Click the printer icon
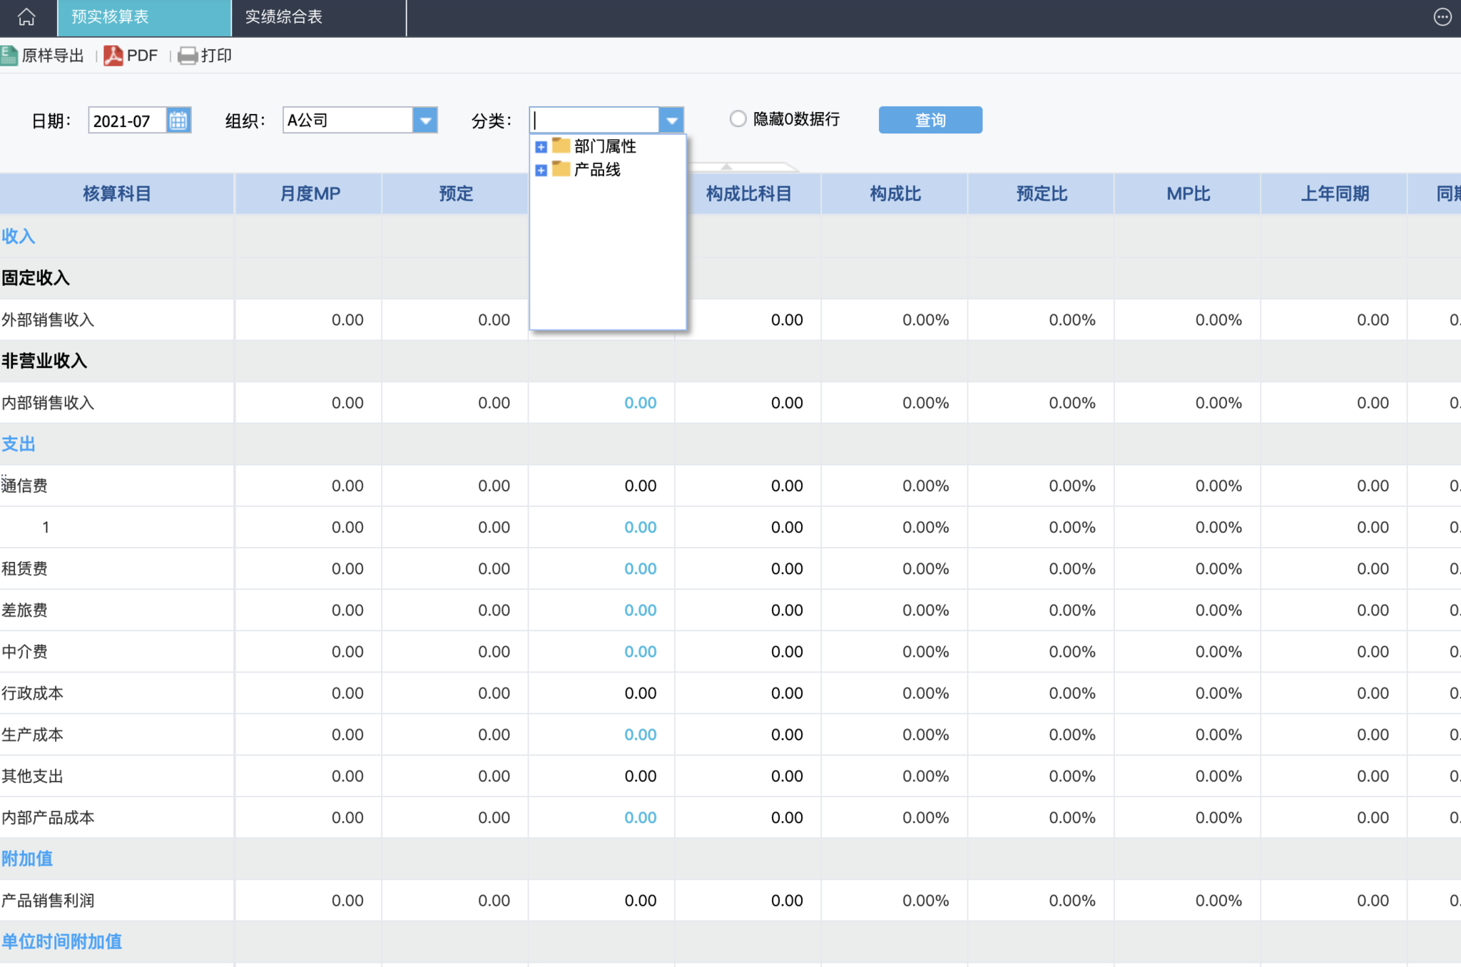Viewport: 1461px width, 967px height. pos(188,56)
